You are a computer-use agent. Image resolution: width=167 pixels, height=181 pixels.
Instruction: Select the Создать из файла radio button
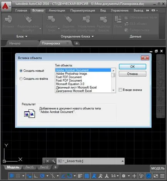coord(21,79)
